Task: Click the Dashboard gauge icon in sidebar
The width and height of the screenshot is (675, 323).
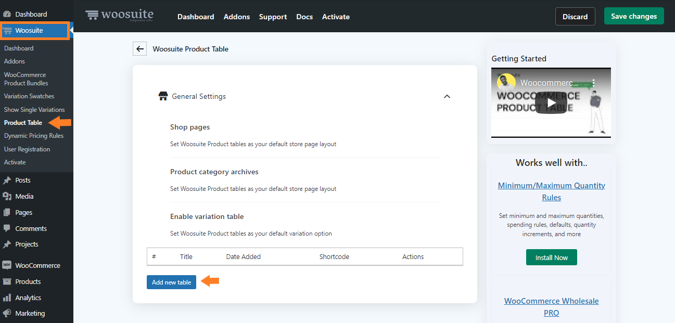Action: coord(7,14)
